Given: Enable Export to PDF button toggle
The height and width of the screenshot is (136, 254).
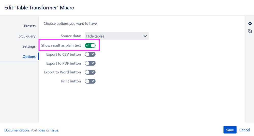Looking at the screenshot, I should tap(90, 63).
